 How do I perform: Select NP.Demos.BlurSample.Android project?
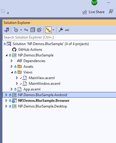click(x=42, y=95)
